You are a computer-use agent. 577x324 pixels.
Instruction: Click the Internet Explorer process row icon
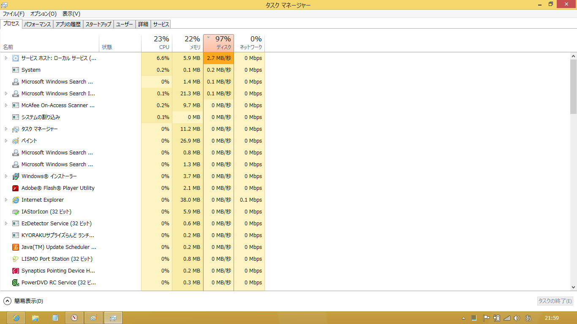point(16,200)
